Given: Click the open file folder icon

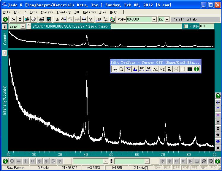Looking at the screenshot, I should coord(27,19).
